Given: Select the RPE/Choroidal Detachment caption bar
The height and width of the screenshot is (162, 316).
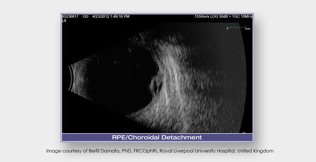Looking at the screenshot, I should pos(157,137).
